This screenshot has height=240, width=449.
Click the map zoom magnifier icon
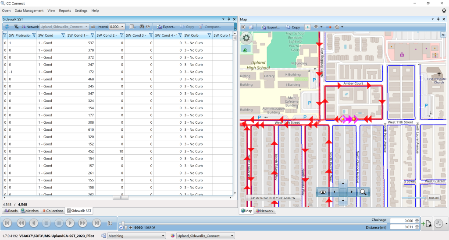point(363,191)
